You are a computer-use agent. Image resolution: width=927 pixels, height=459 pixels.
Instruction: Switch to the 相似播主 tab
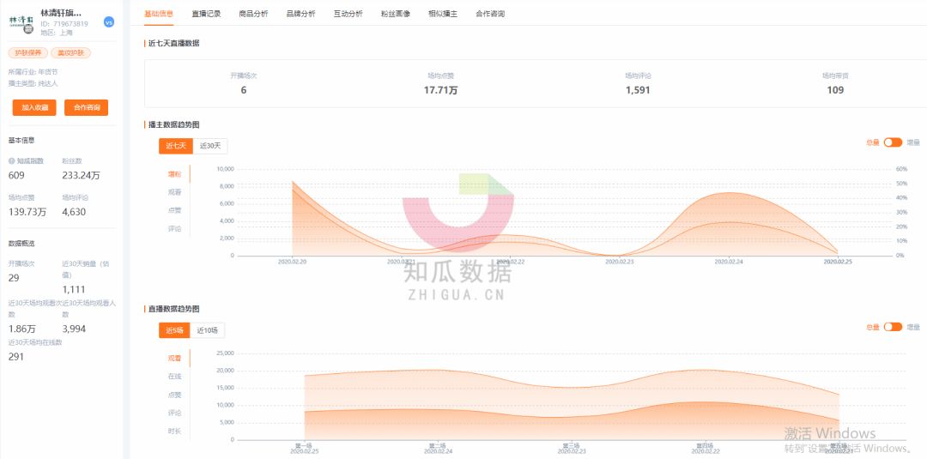click(x=443, y=14)
